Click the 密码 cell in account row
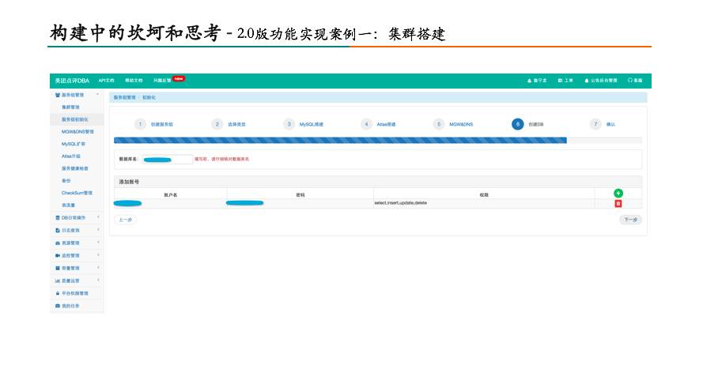The width and height of the screenshot is (703, 392). coord(300,203)
